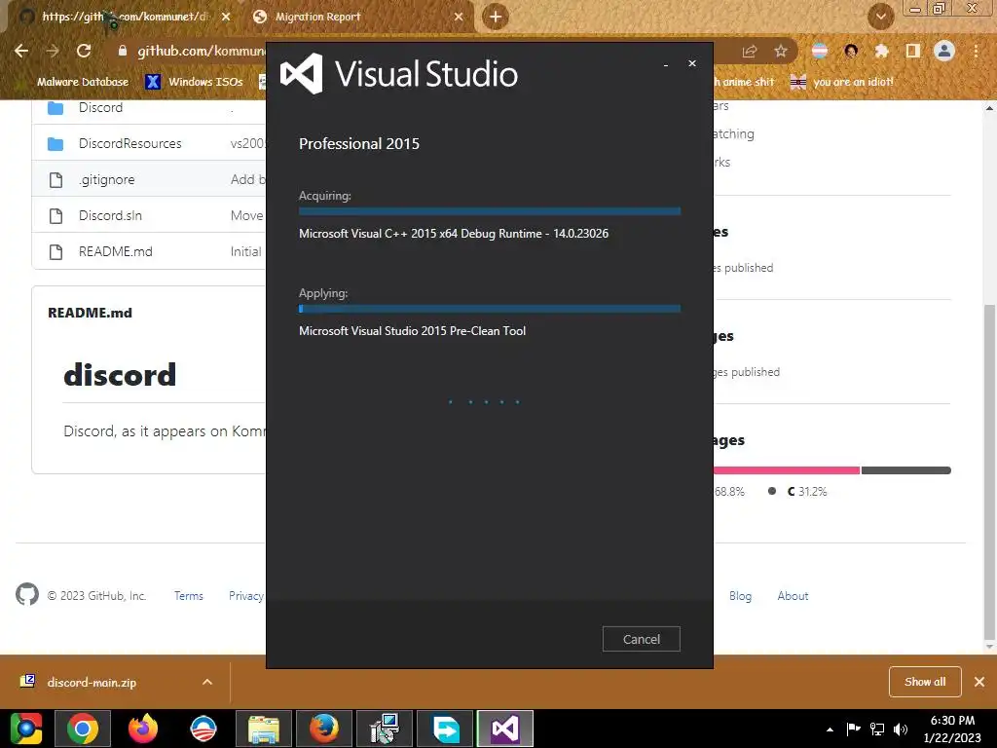Click the C 31.2% language label
The width and height of the screenshot is (997, 748).
807,491
